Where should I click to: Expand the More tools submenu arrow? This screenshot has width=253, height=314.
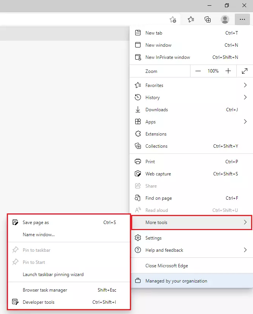point(245,222)
